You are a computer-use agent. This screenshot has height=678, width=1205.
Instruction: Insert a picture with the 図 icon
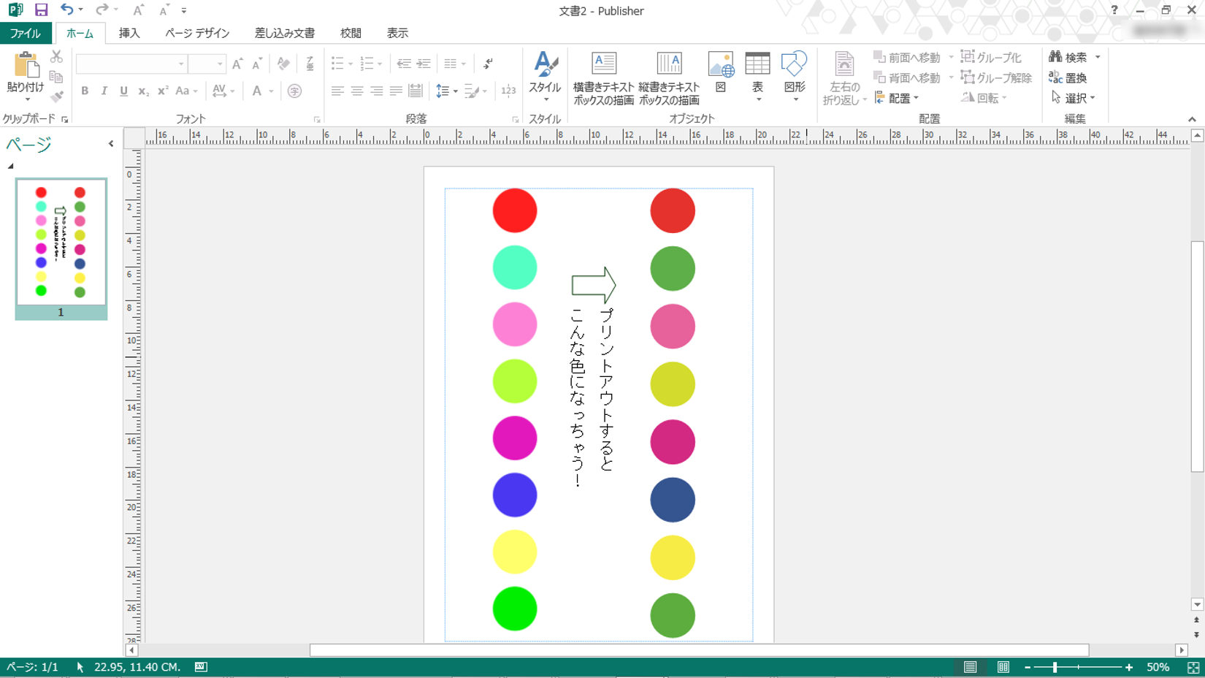721,64
